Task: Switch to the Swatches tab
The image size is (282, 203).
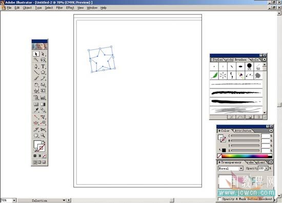Action: [229, 59]
